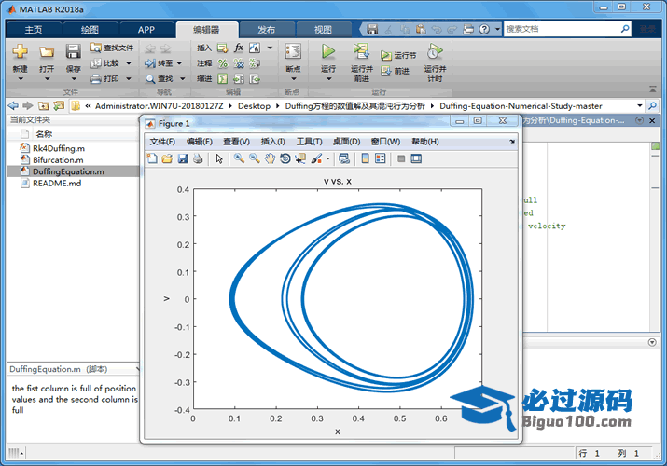667x466 pixels.
Task: Switch to the Publish (发布) tab
Action: pos(266,30)
